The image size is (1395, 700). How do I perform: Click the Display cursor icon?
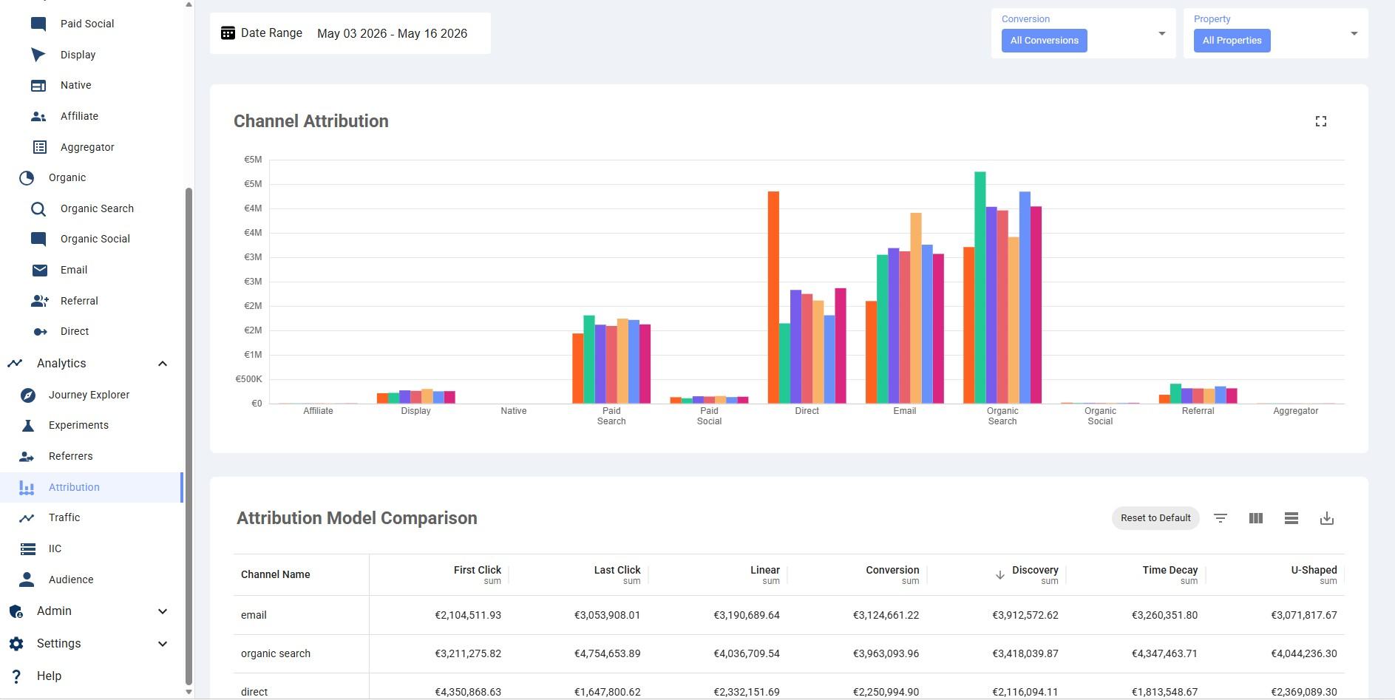pyautogui.click(x=38, y=55)
